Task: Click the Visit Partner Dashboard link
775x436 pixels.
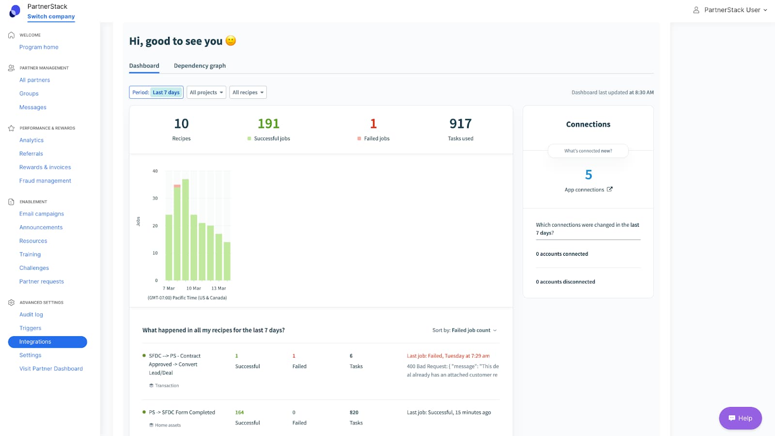Action: coord(50,368)
